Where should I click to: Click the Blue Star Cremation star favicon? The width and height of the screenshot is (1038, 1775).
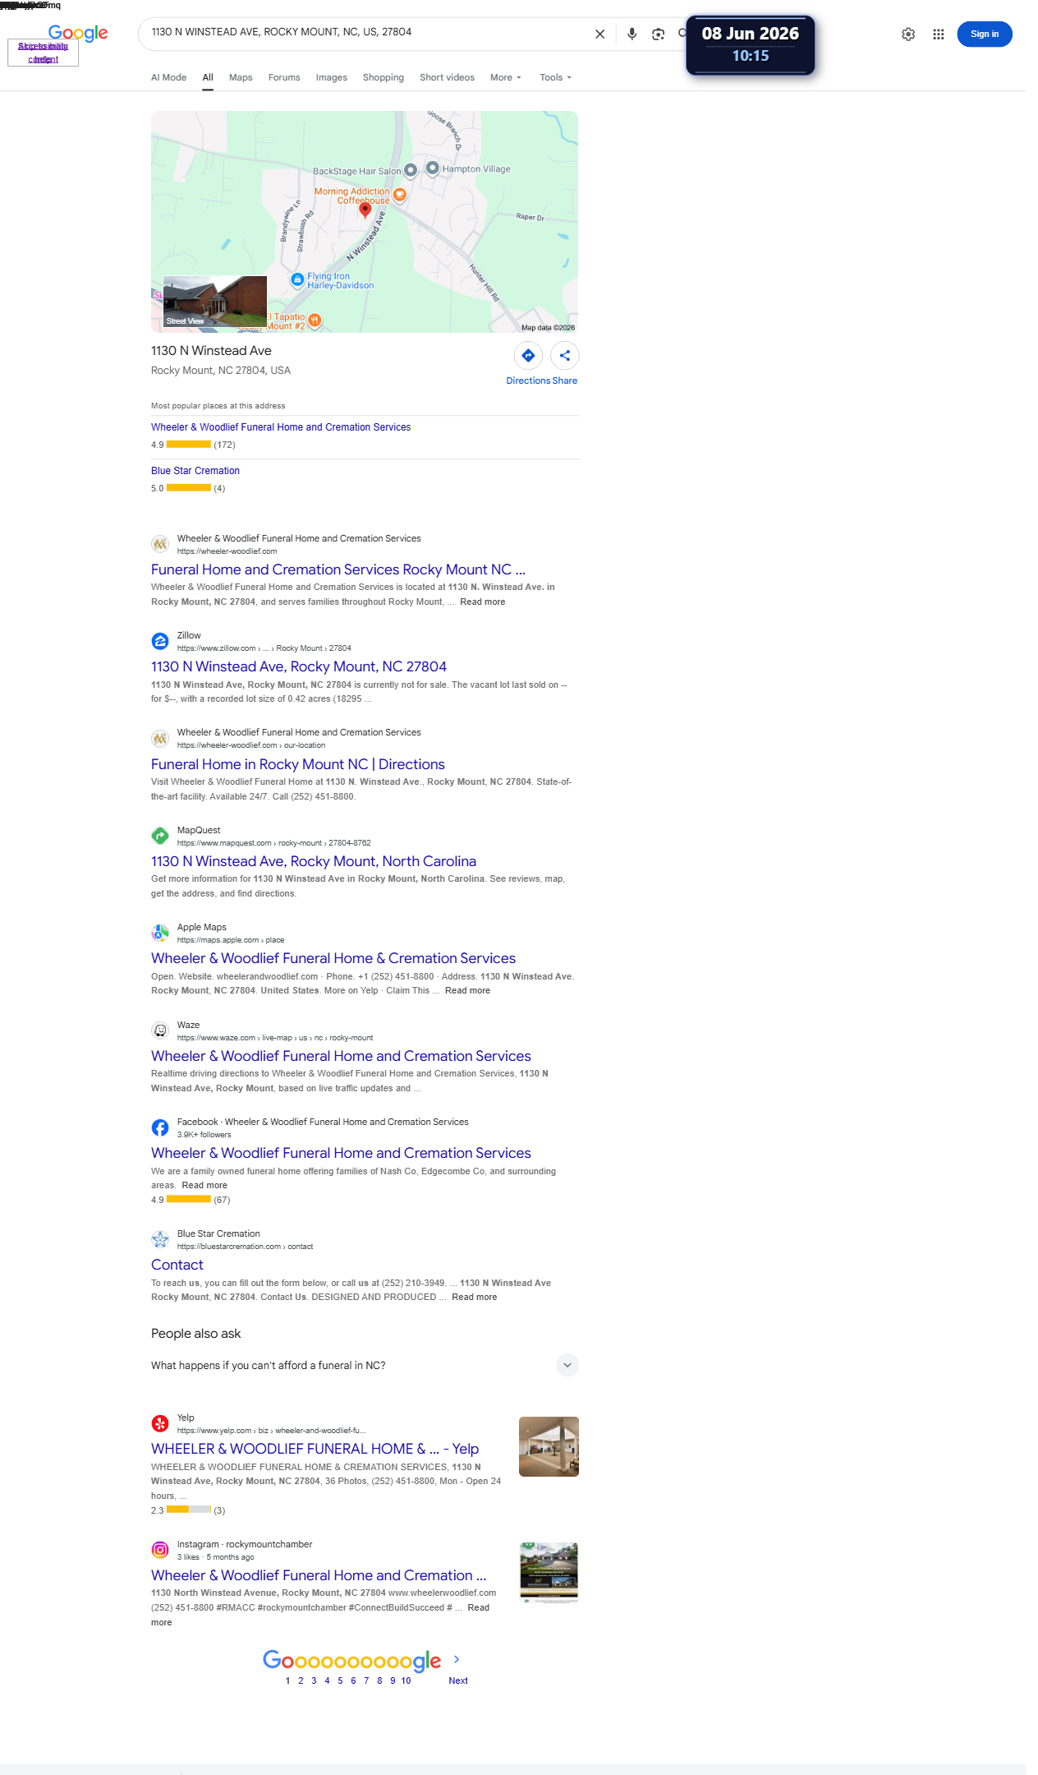pos(160,1239)
